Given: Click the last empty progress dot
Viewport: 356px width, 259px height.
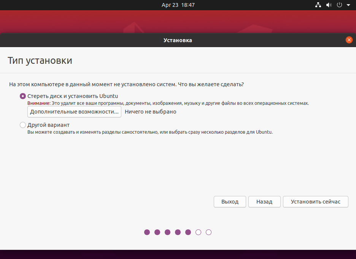Looking at the screenshot, I should tap(209, 232).
